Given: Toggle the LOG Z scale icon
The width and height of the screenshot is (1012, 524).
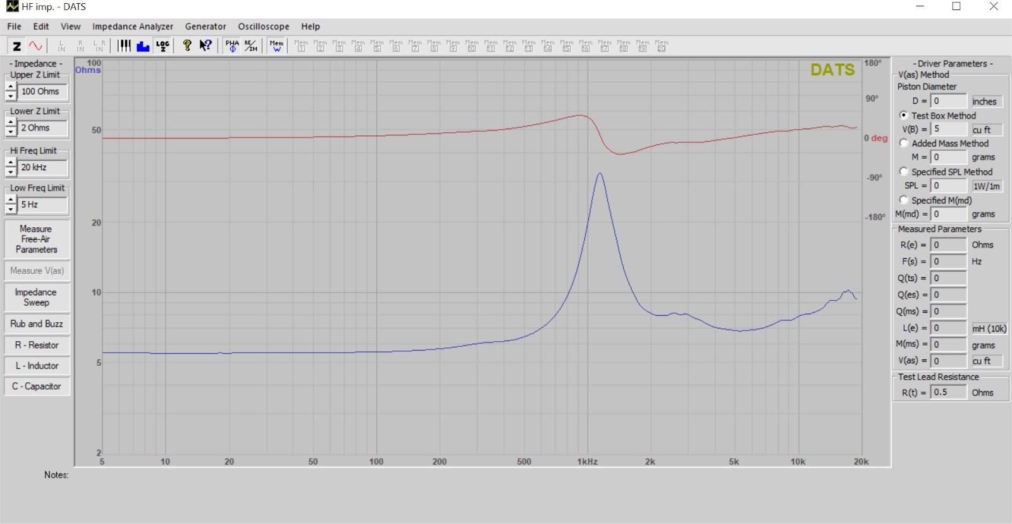Looking at the screenshot, I should pyautogui.click(x=163, y=46).
